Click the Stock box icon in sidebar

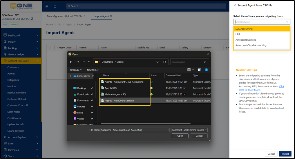pos(5,156)
